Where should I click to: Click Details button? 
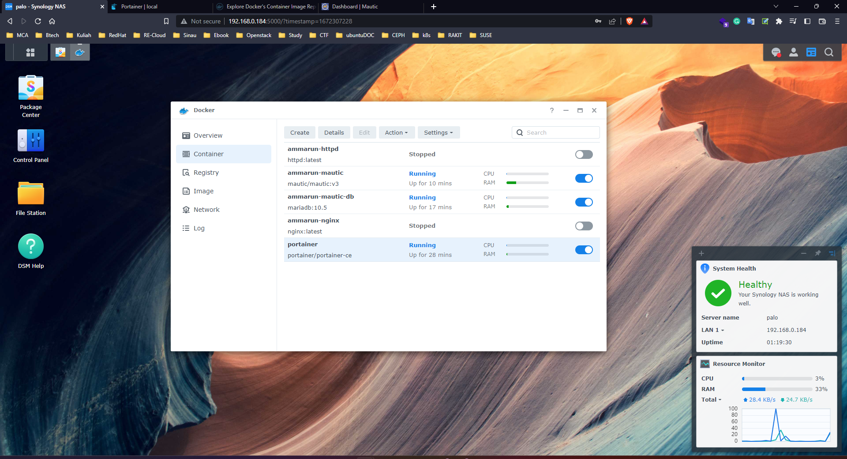334,132
